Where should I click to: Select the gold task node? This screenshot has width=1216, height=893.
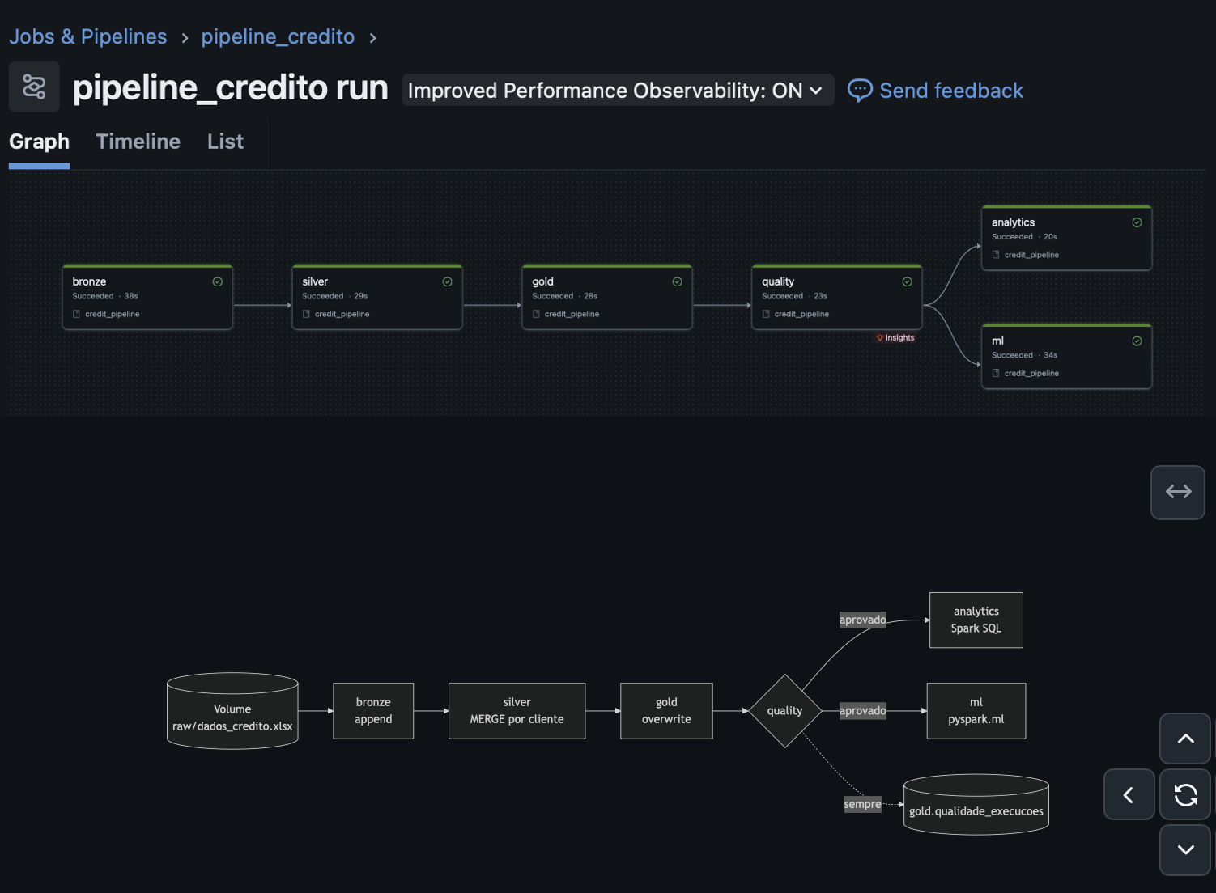coord(607,297)
